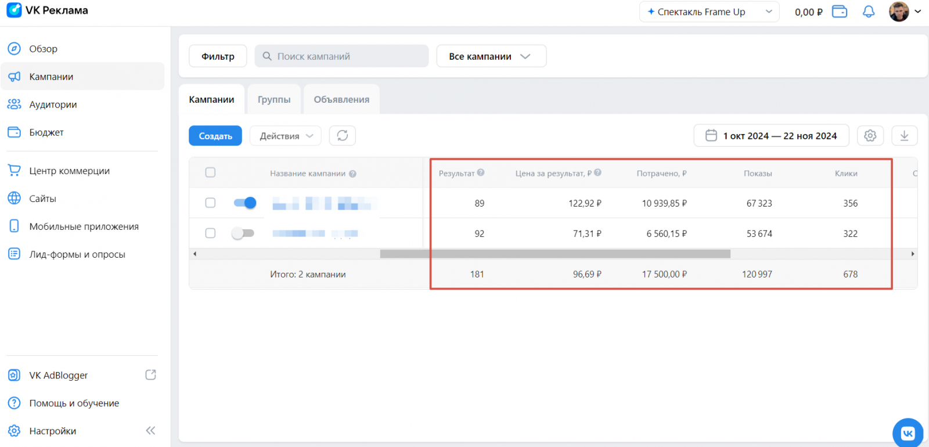The width and height of the screenshot is (929, 447).
Task: Open the Спектакль Frame Up account selector
Action: click(709, 12)
